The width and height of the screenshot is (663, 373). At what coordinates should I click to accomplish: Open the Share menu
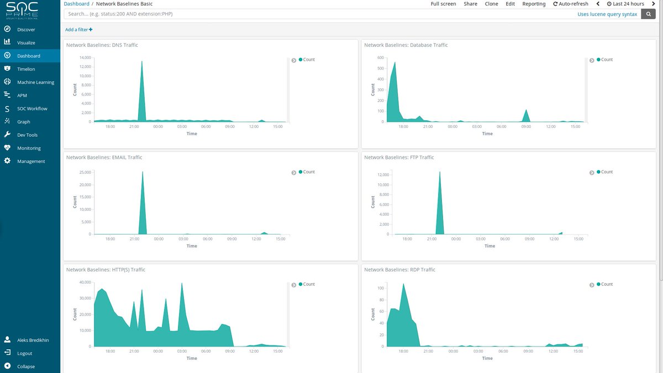tap(471, 4)
